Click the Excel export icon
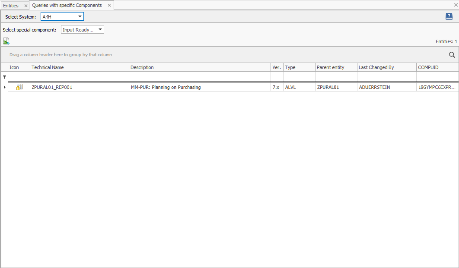459x268 pixels. pyautogui.click(x=6, y=41)
